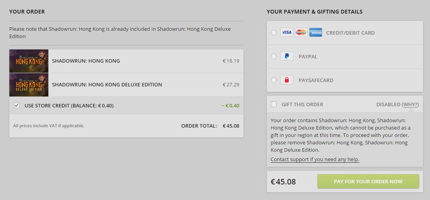The image size is (430, 200).
Task: Click Shadowrun: Hong Kong Deluxe Edition title
Action: point(107,85)
